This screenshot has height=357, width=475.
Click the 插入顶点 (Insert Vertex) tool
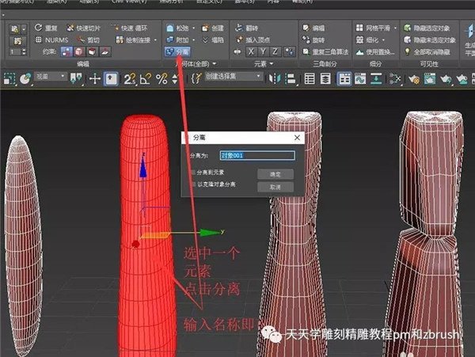click(253, 40)
